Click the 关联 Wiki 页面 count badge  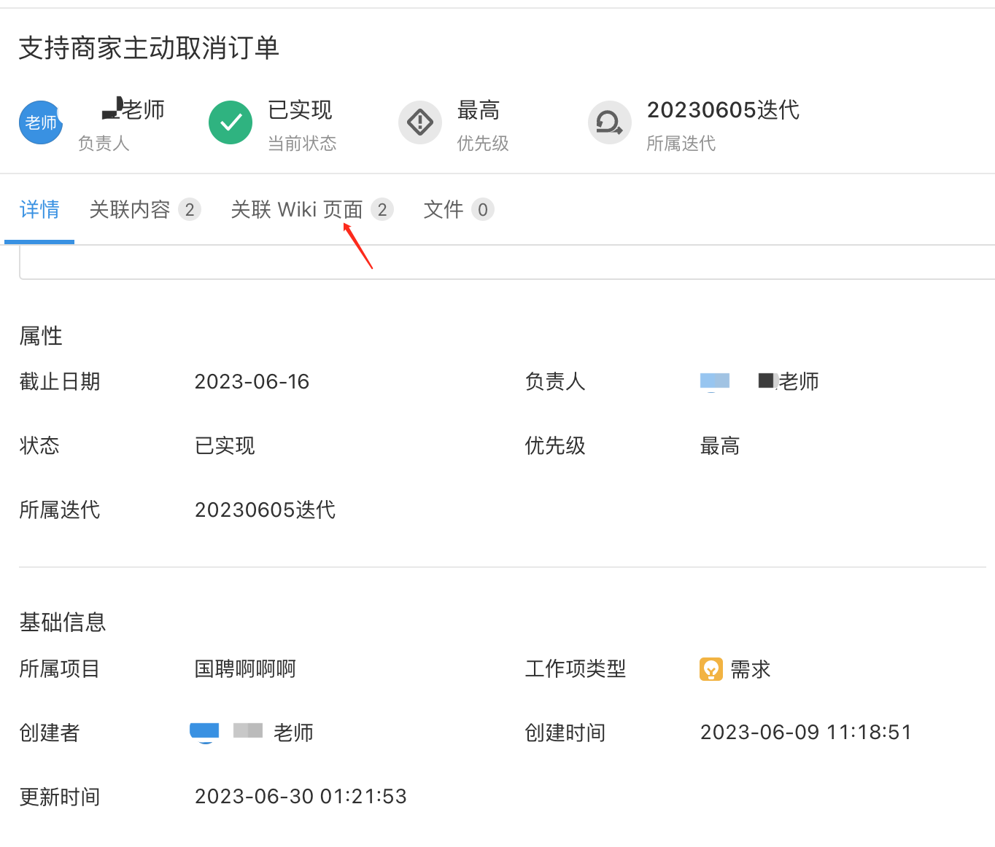(382, 210)
